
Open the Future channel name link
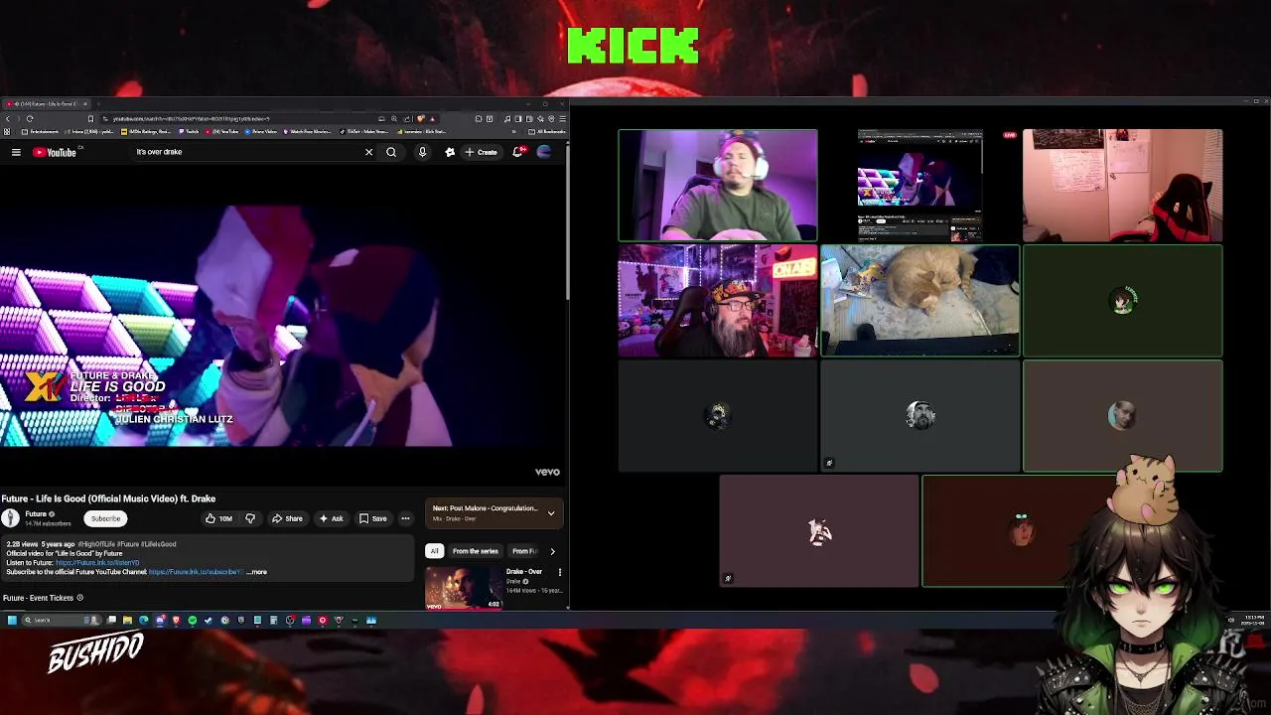(x=36, y=513)
